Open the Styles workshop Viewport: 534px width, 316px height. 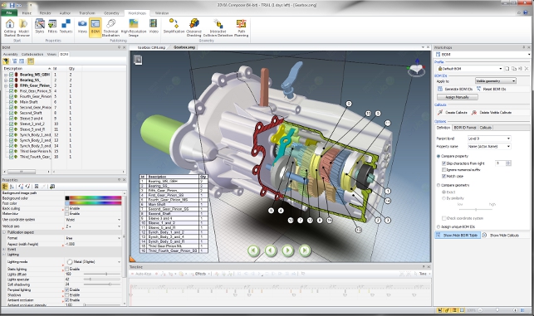40,27
